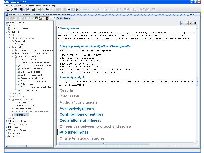Screen dimensions: 204x153
Task: Click the print icon in outline toolbar
Action: pyautogui.click(x=40, y=18)
